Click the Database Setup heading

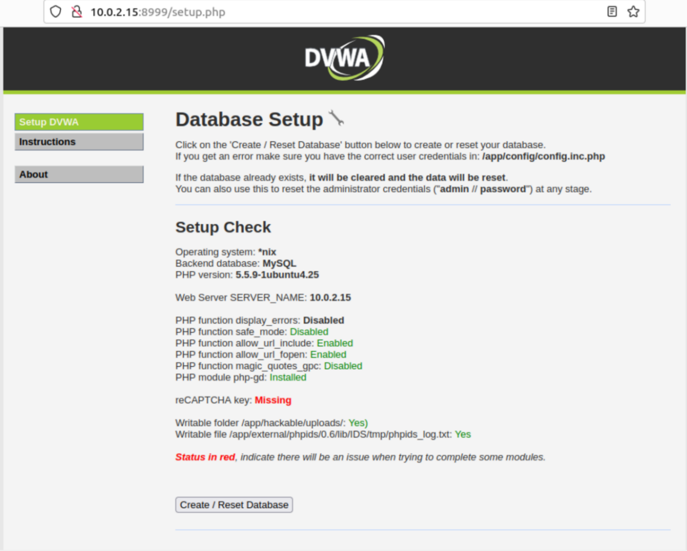[249, 119]
